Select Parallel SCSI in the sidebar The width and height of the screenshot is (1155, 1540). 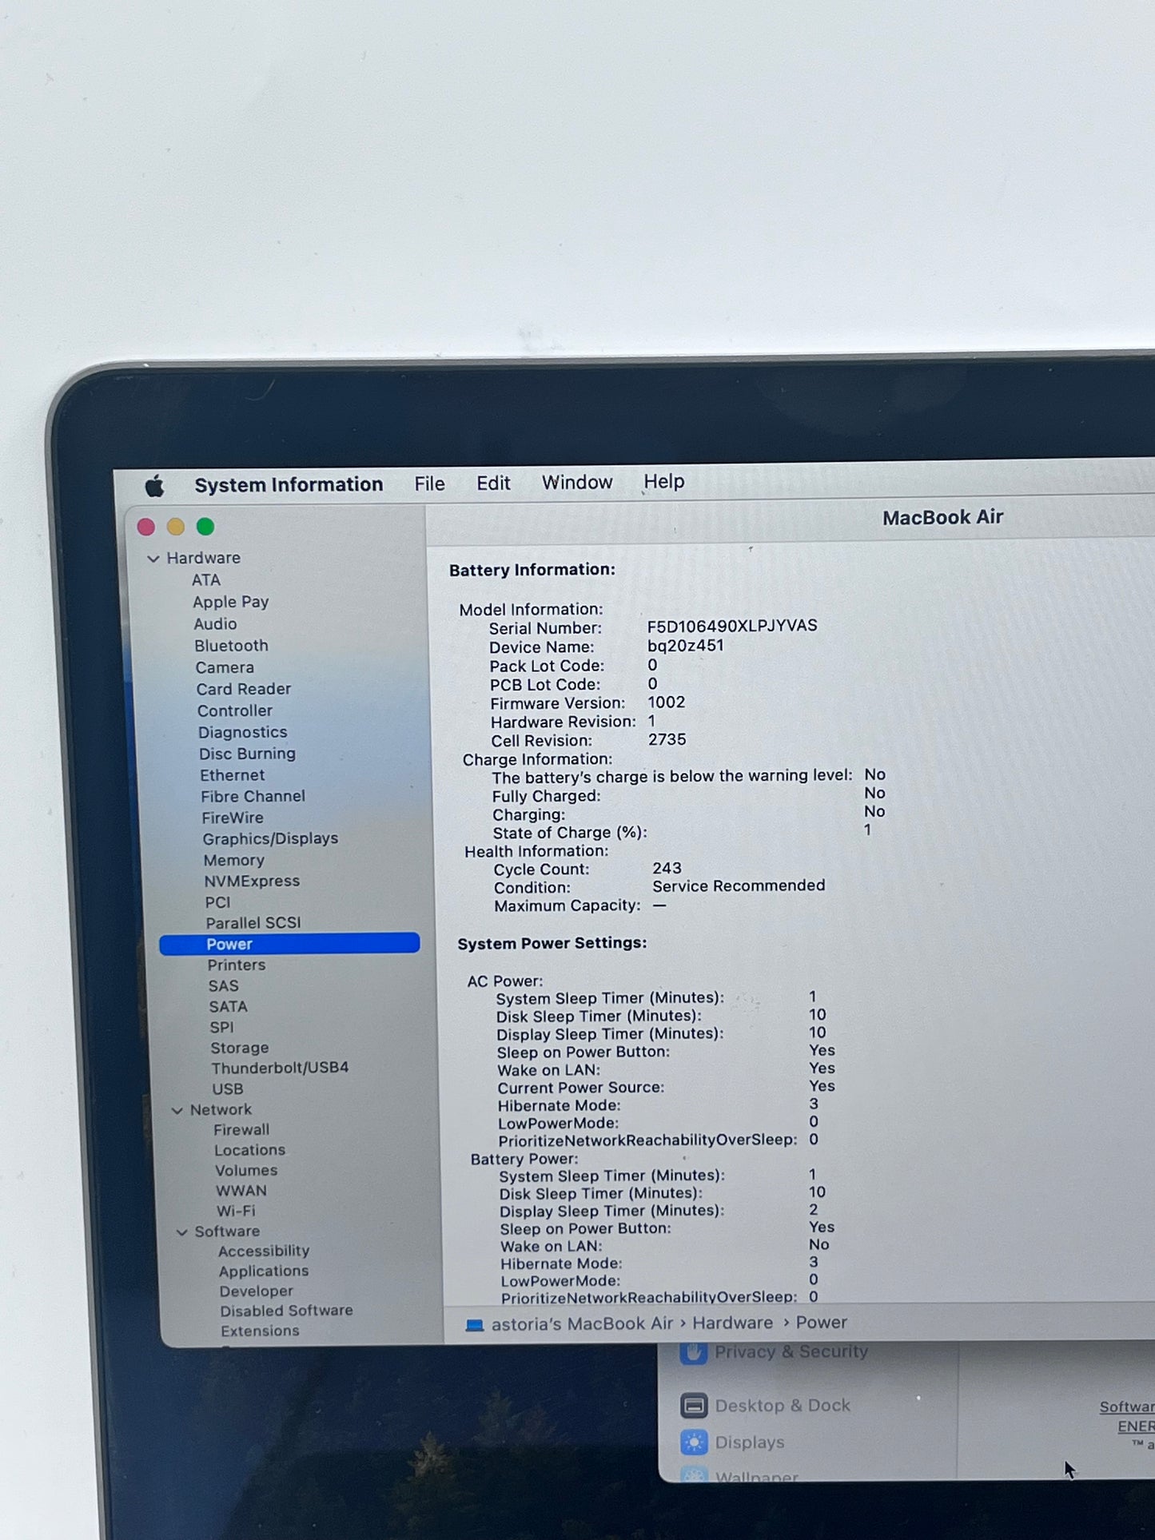(253, 923)
